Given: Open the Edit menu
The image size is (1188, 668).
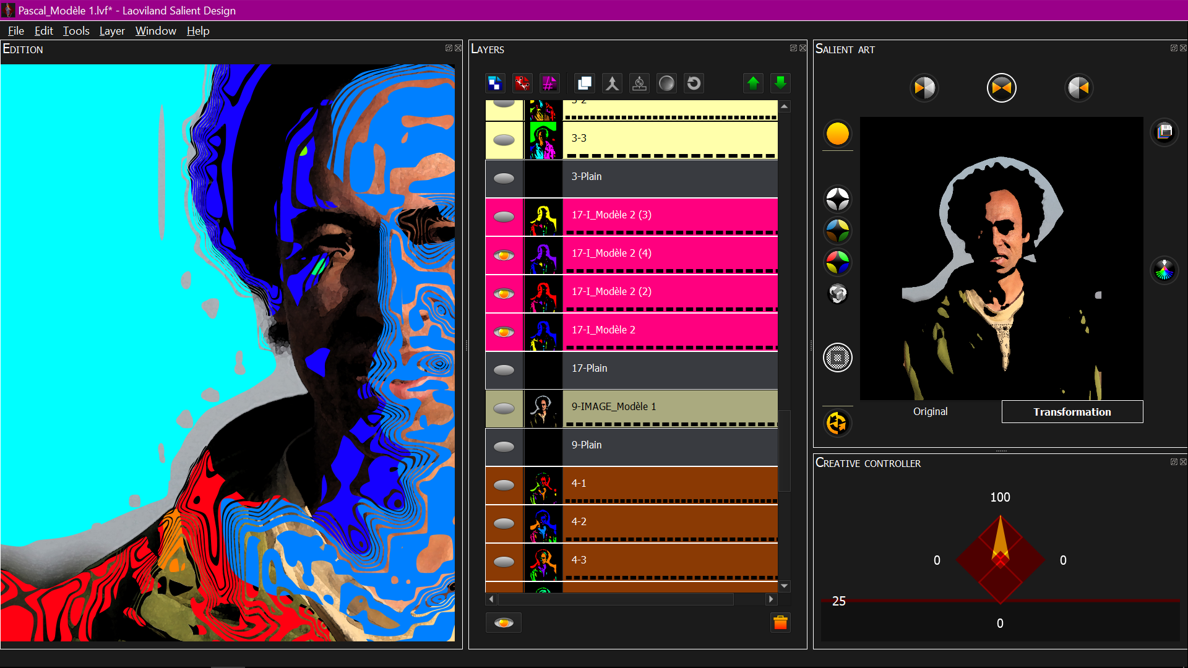Looking at the screenshot, I should coord(43,31).
